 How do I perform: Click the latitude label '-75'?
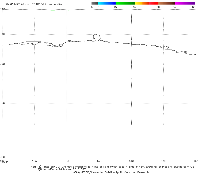click(x=2, y=103)
